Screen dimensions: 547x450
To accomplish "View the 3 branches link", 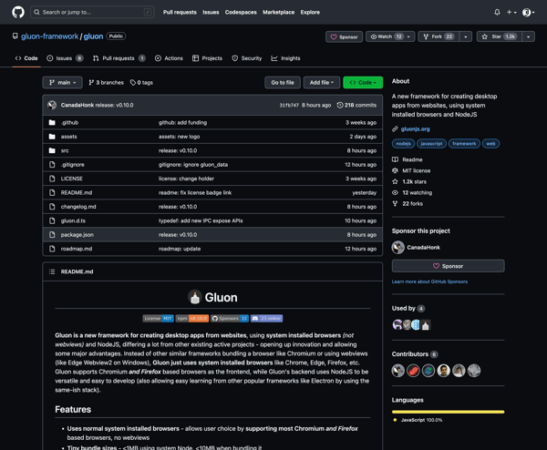I will pyautogui.click(x=106, y=83).
